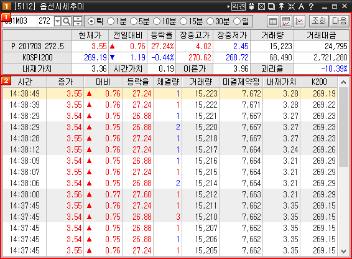The width and height of the screenshot is (352, 259).
Task: Click the 14:38:12 time cell
Action: click(24, 149)
